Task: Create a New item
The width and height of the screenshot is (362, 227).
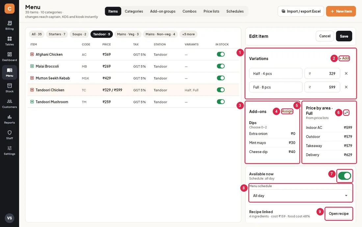Action: [x=341, y=11]
